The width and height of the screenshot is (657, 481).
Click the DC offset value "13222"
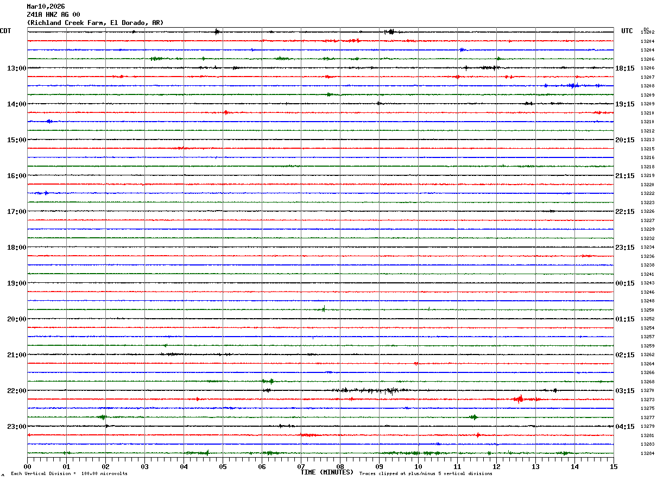647,194
